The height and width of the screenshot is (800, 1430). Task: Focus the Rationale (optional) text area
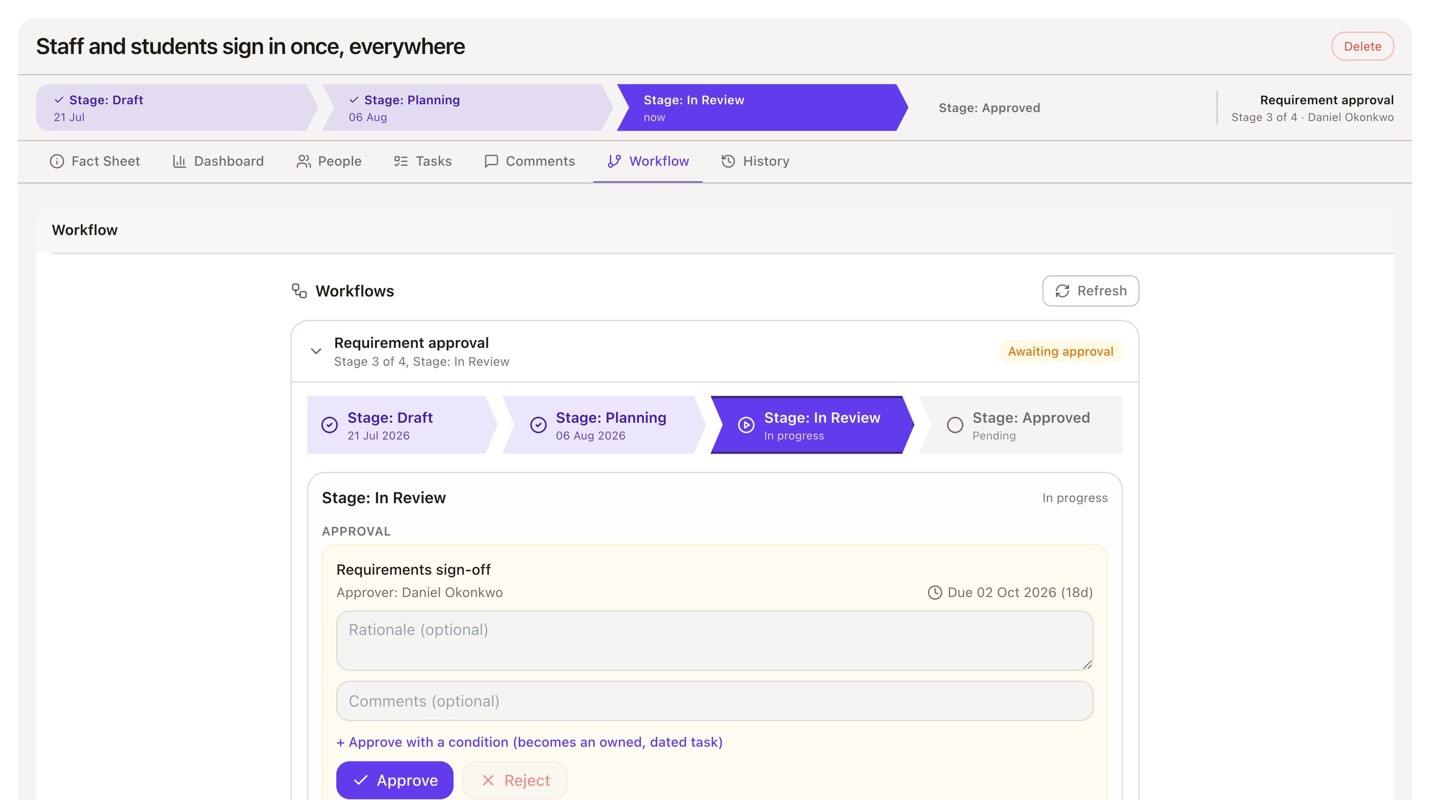[x=714, y=641]
